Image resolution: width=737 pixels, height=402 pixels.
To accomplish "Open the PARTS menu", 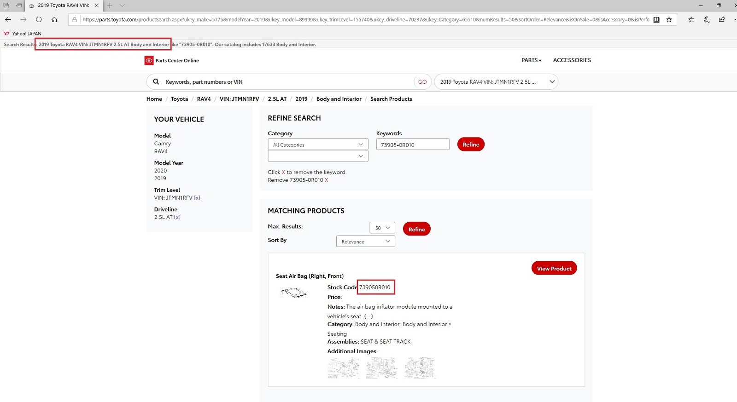I will tap(531, 60).
